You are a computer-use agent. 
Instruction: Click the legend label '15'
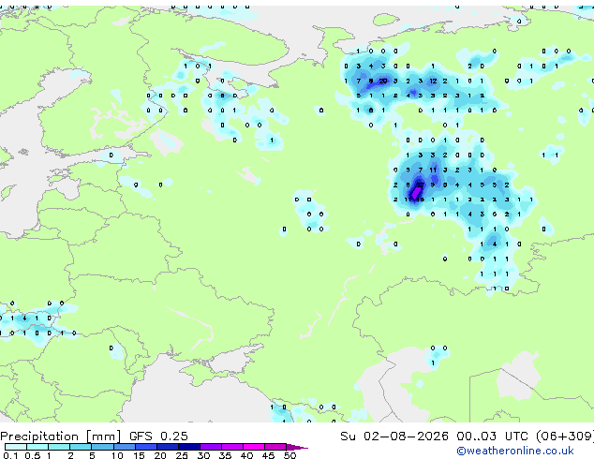coord(139,455)
